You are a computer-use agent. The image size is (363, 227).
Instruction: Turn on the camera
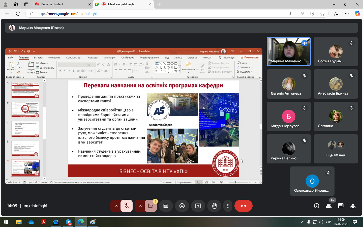pos(151,206)
